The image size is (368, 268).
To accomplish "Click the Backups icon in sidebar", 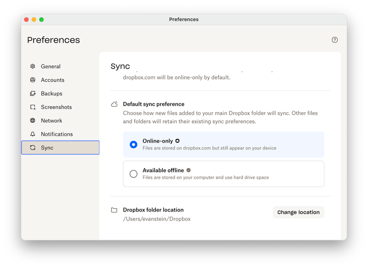I will [x=33, y=94].
